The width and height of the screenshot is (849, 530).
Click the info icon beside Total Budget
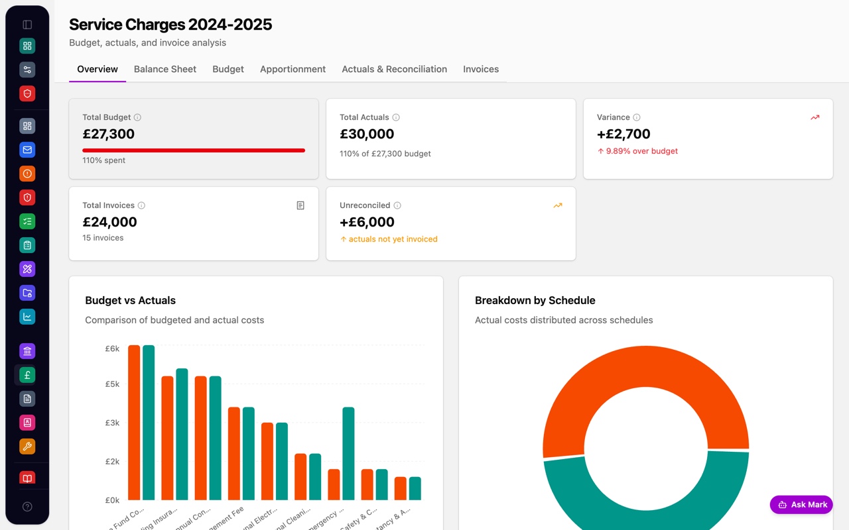coord(138,117)
